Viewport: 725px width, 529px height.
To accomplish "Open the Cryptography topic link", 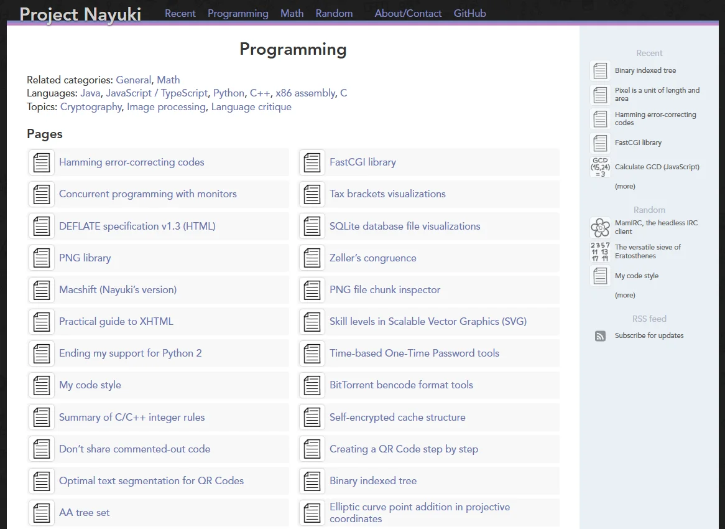I will coord(91,107).
